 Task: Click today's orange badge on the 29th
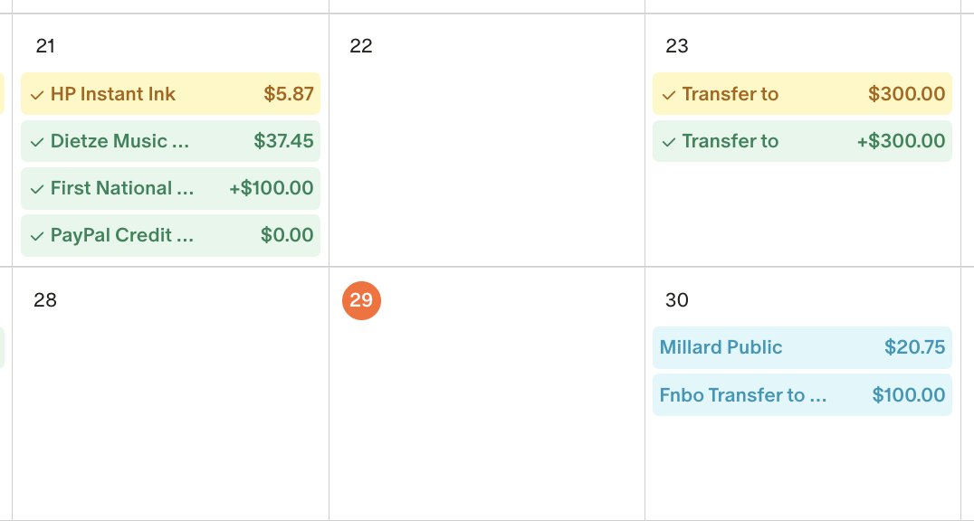362,300
